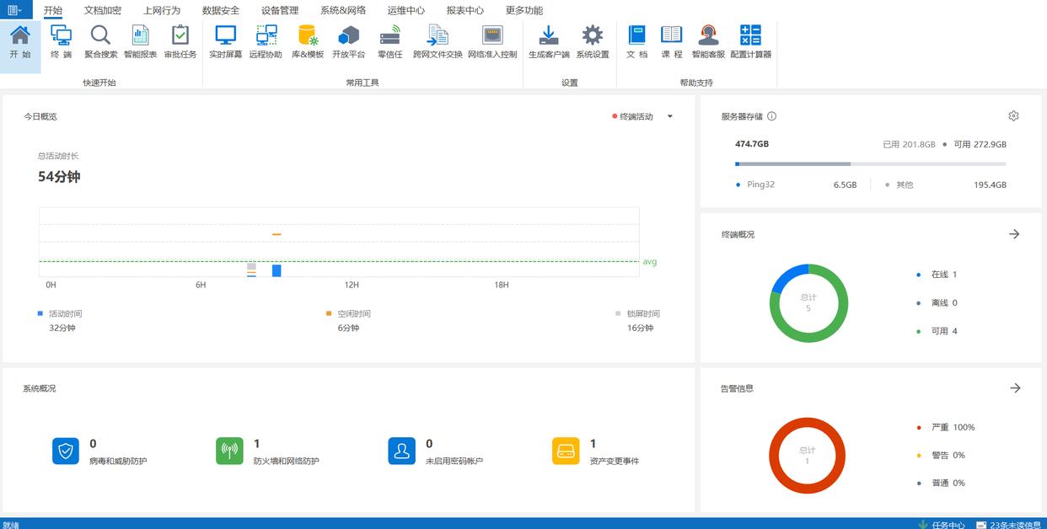Open 智能客服 smart customer service
Image resolution: width=1047 pixels, height=529 pixels.
[708, 42]
